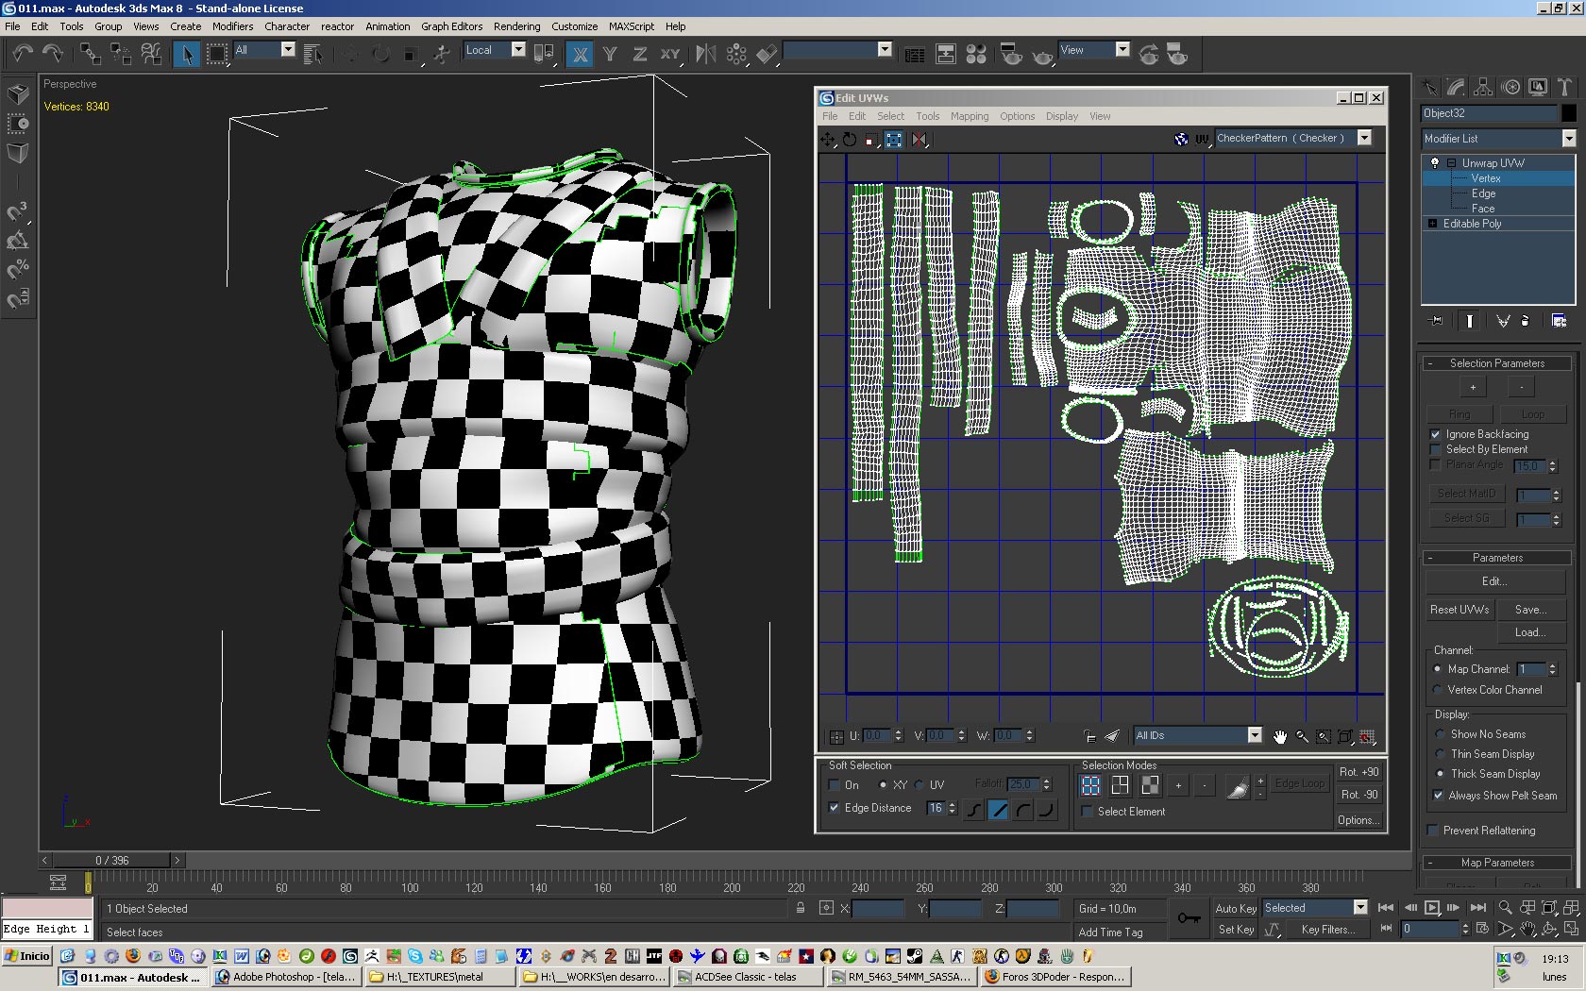Enable the Select Element checkbox

click(1088, 812)
